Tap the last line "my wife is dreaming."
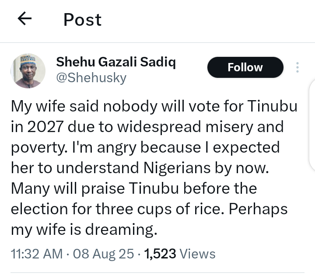This screenshot has width=315, height=279. coord(84,230)
